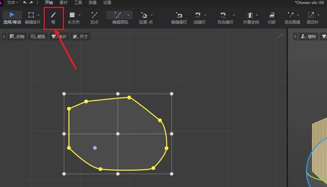Expand the 折叠安排 dropdown arrow
The image size is (327, 187).
[257, 15]
